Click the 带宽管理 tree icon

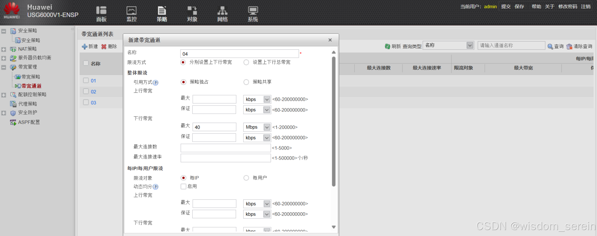(13, 67)
